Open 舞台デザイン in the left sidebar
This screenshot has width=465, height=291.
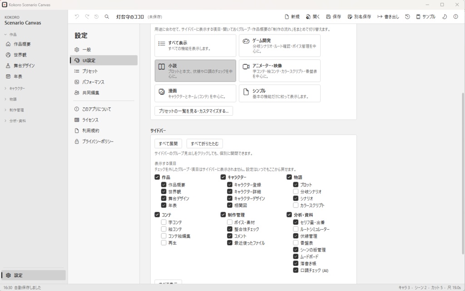[x=34, y=65]
